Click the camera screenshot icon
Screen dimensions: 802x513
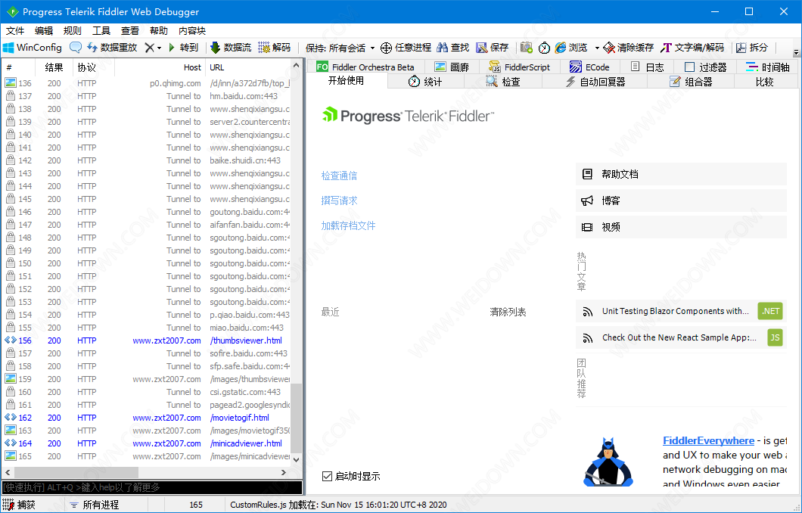(x=527, y=48)
